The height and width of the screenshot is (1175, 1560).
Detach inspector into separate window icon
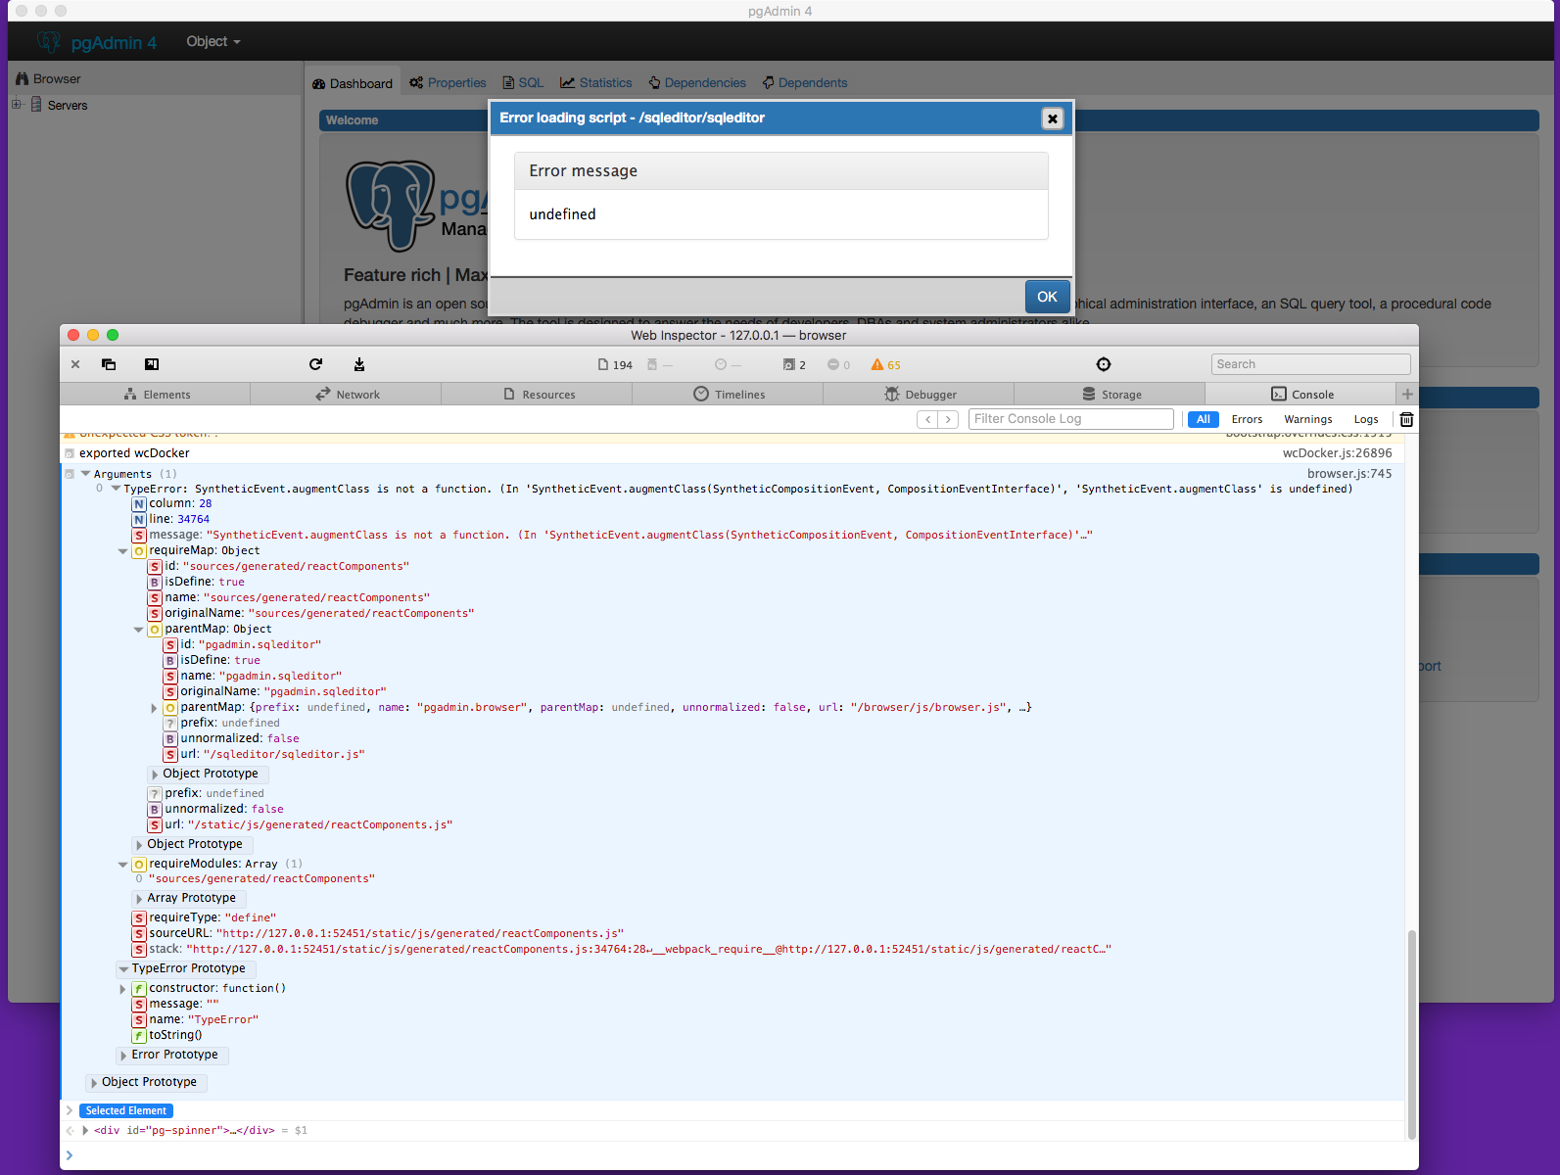109,364
